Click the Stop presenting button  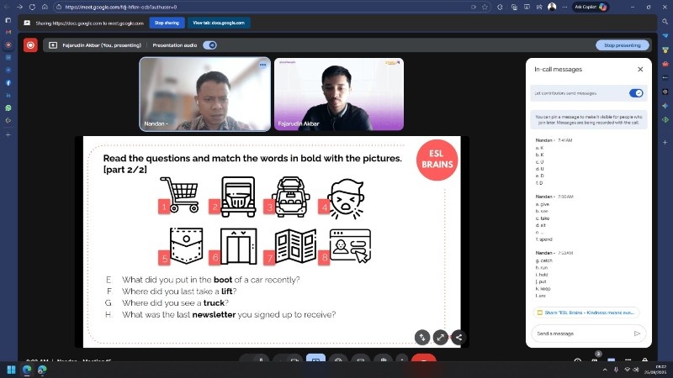(x=623, y=45)
